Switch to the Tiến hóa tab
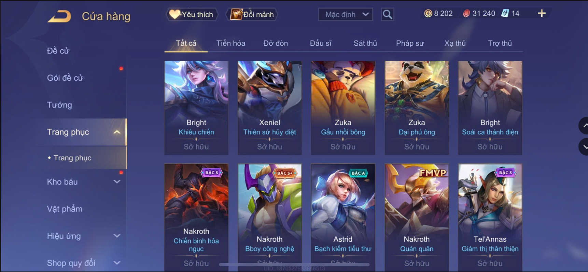Screen dimensions: 588x272 click(x=231, y=43)
